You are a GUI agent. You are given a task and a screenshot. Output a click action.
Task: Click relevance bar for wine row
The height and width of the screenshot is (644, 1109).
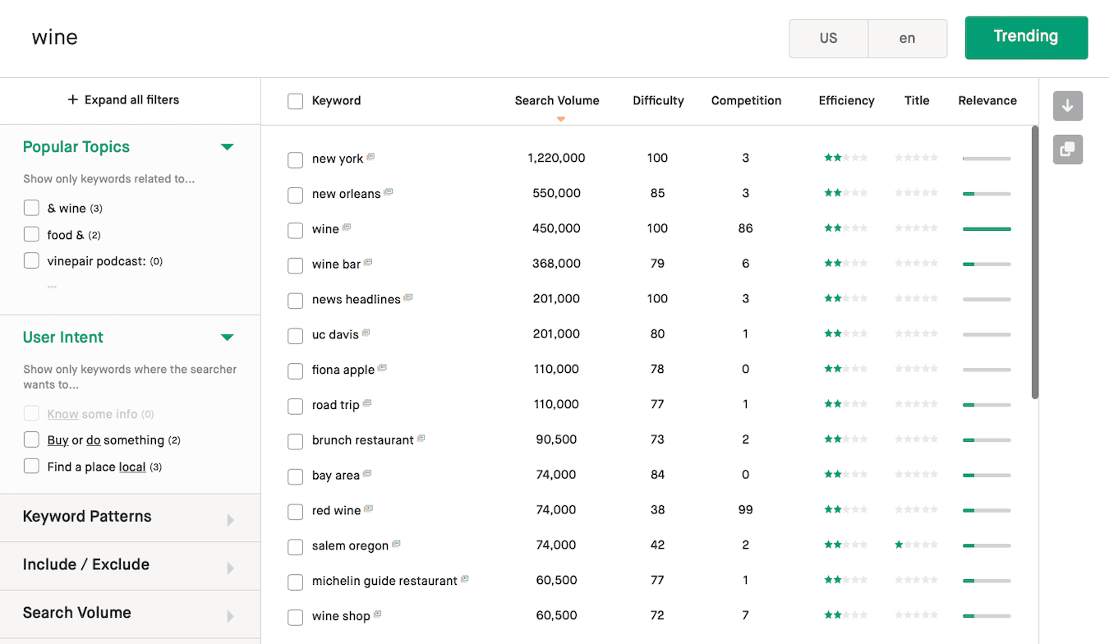(987, 228)
